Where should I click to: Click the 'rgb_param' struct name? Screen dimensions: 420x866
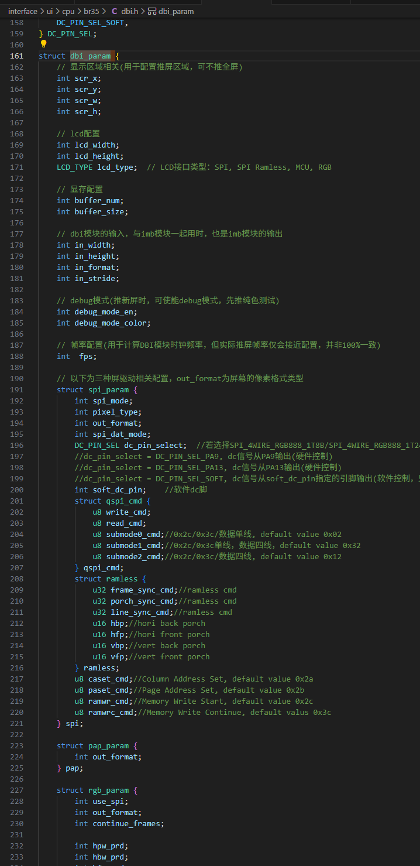point(108,790)
